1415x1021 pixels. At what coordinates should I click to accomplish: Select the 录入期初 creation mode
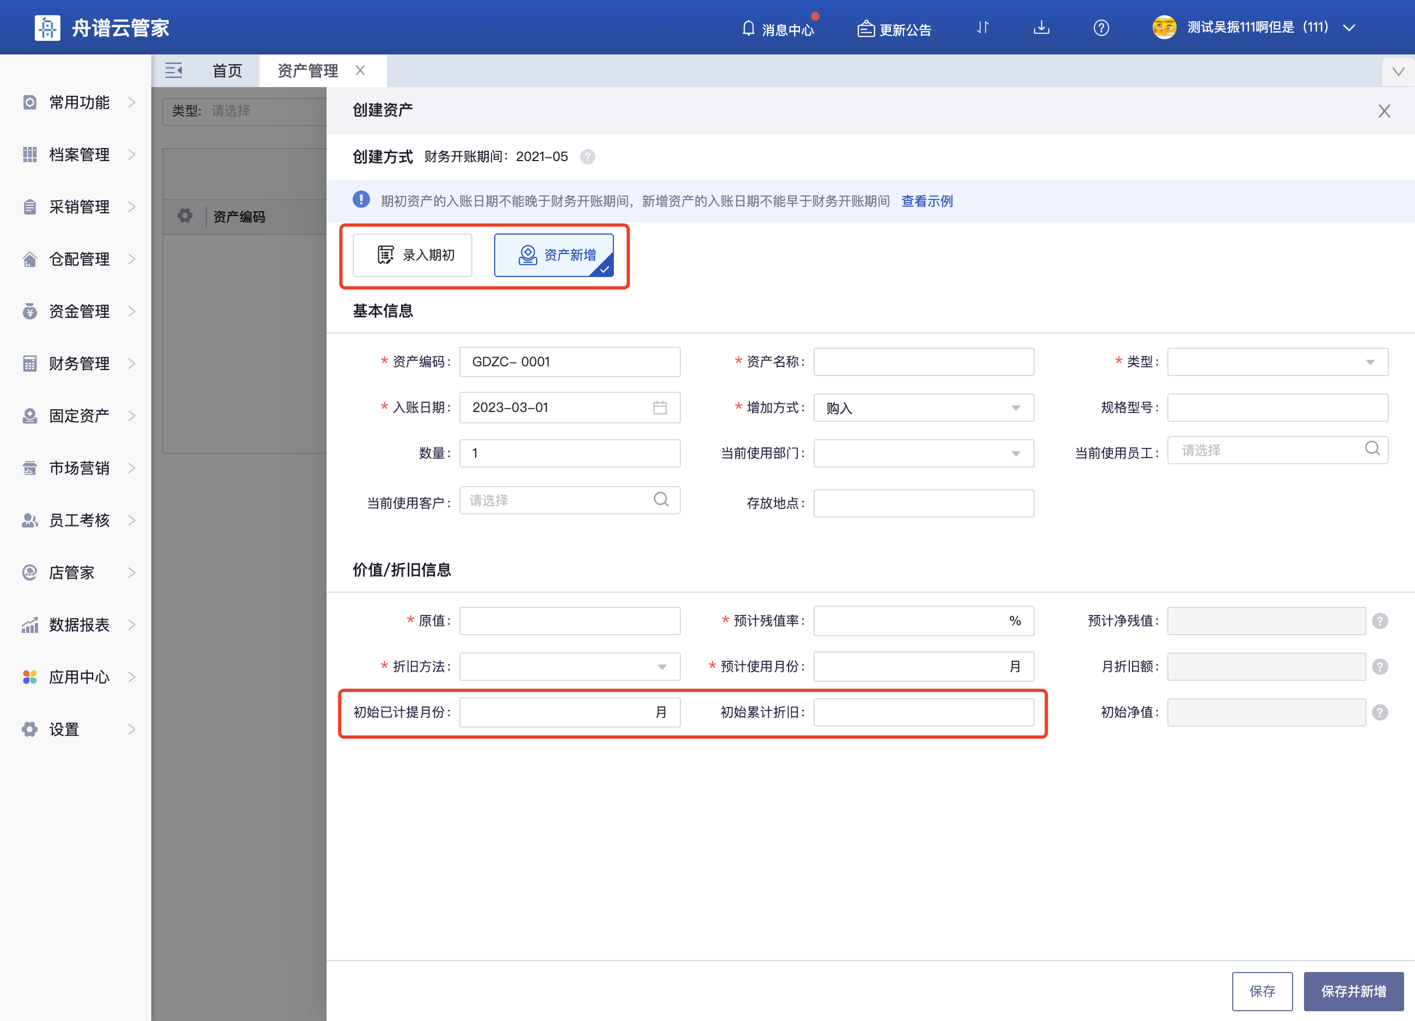tap(413, 255)
